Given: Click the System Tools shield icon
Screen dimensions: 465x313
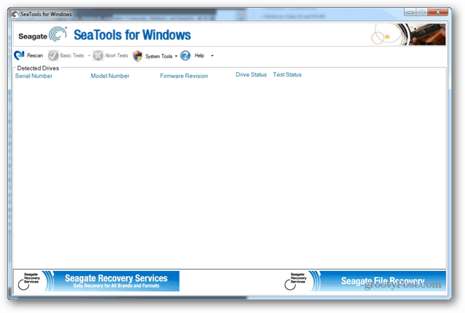Looking at the screenshot, I should coord(137,56).
